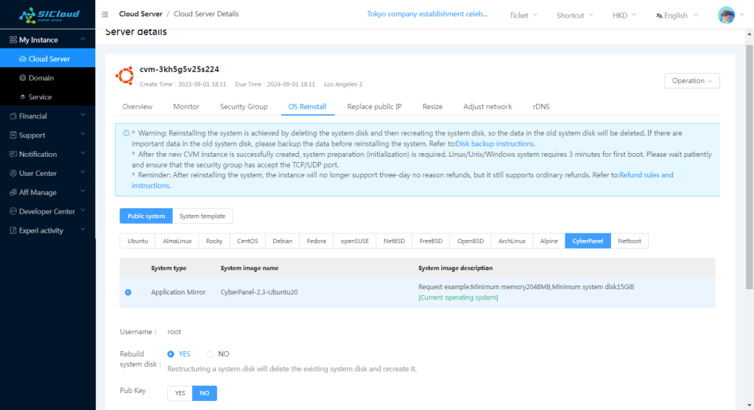This screenshot has width=754, height=410.
Task: Click the language translate icon
Action: pyautogui.click(x=659, y=15)
